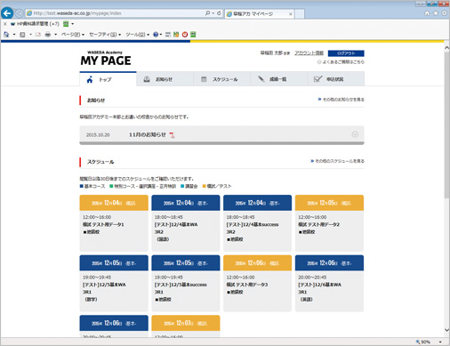Expand the zoom level dropdown arrow
This screenshot has height=346, width=450.
(440, 342)
